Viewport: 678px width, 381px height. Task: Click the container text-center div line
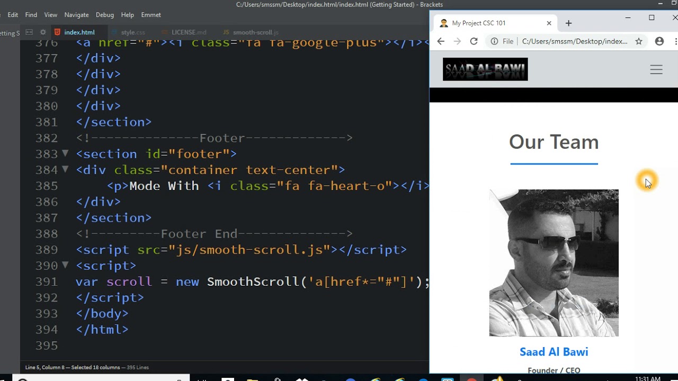210,169
